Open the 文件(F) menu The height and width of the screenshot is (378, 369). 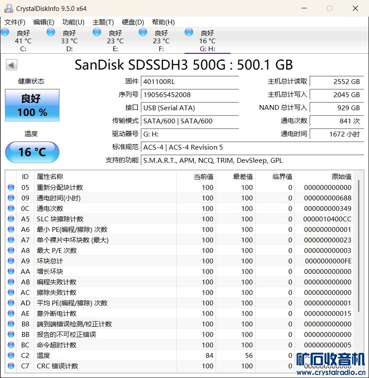pyautogui.click(x=15, y=22)
